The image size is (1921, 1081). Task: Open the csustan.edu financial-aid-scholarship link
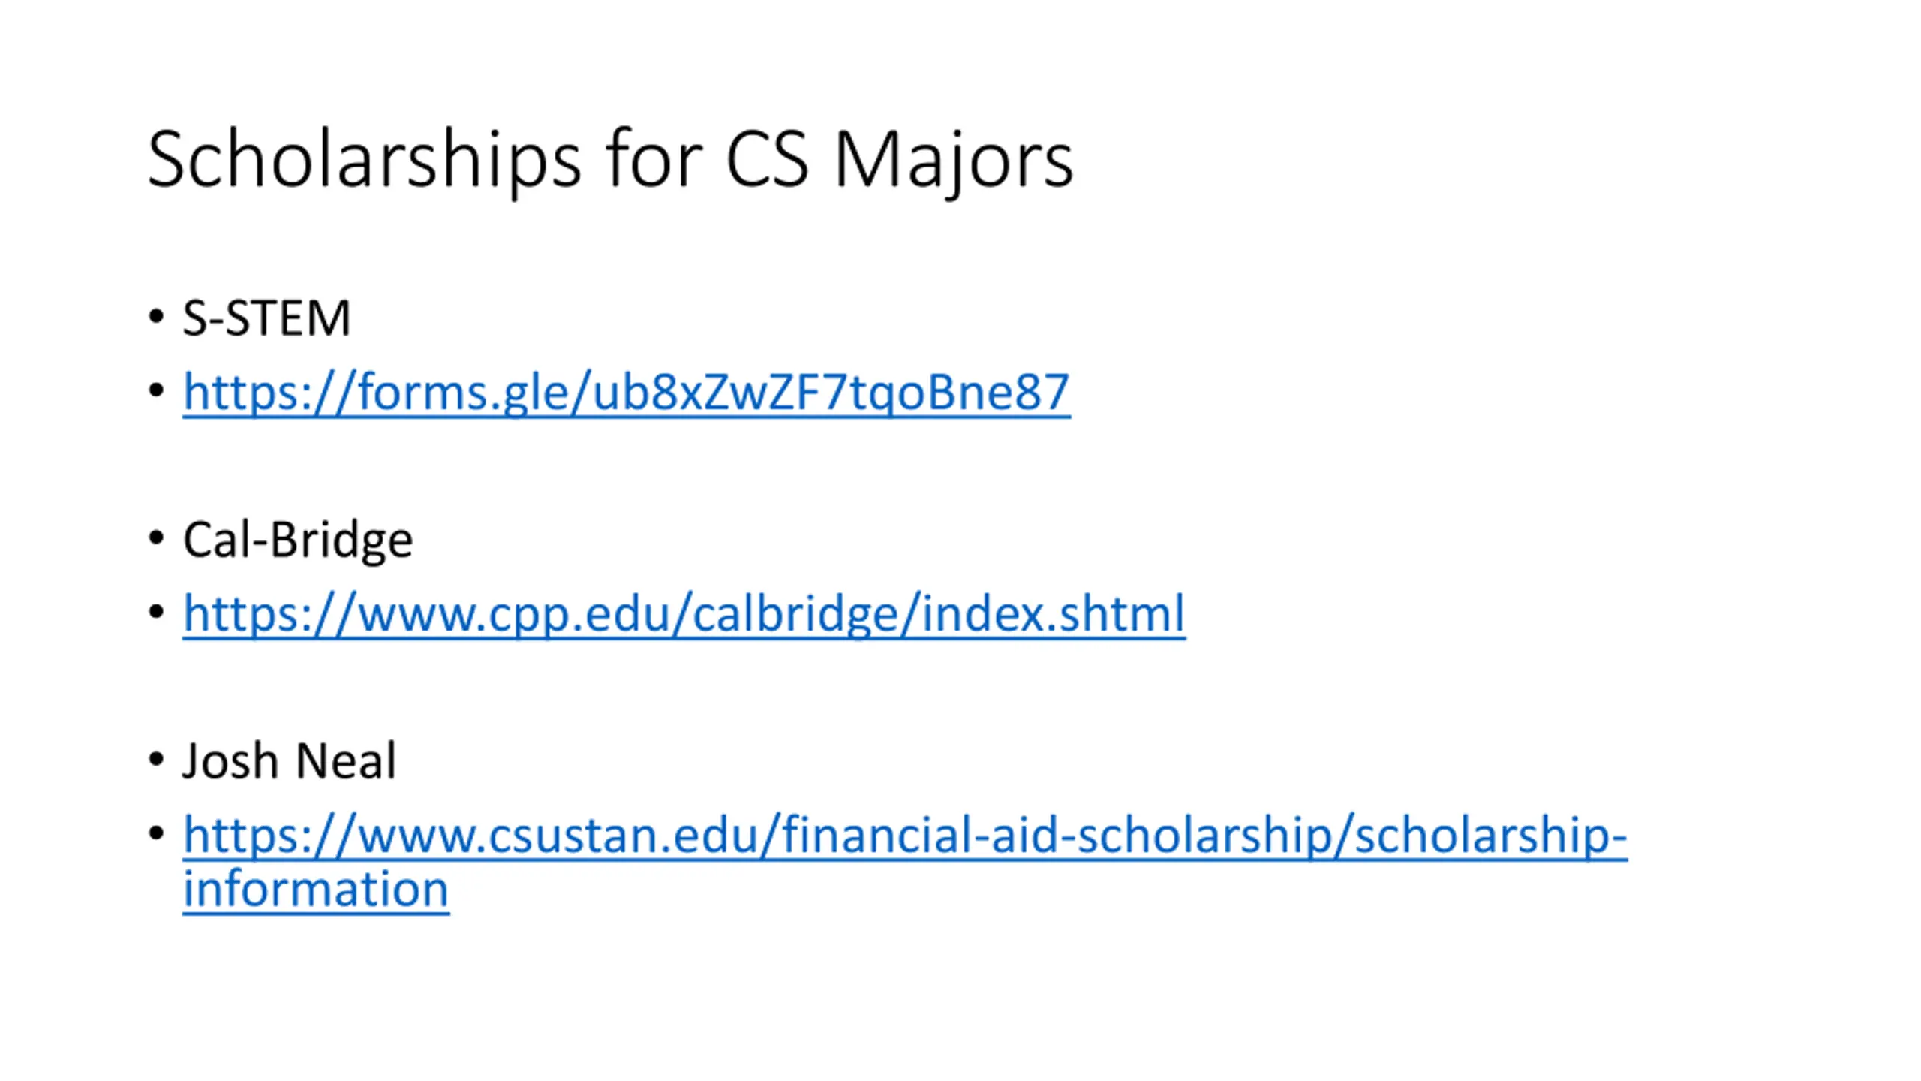click(905, 862)
